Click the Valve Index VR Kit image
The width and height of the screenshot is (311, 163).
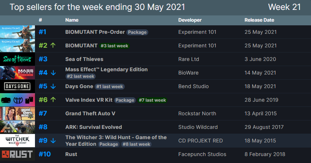click(18, 100)
